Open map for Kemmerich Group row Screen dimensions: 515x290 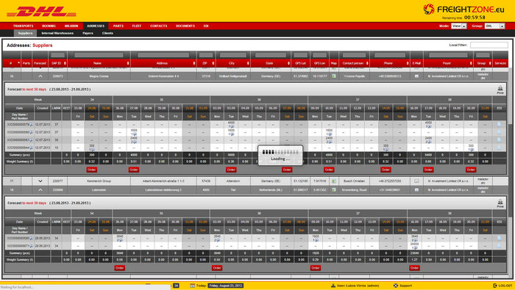pyautogui.click(x=334, y=181)
